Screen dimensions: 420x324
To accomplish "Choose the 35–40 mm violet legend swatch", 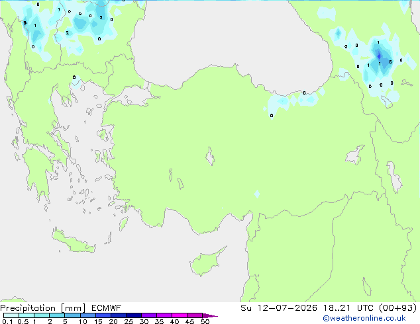I will (164, 315).
